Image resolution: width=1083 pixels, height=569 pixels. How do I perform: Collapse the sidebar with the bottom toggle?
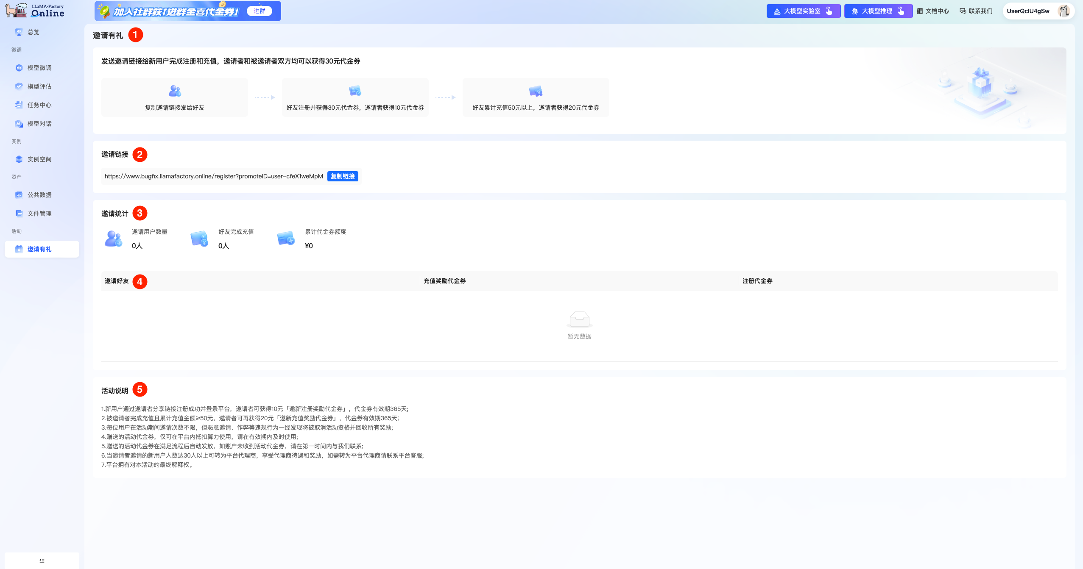[x=42, y=561]
